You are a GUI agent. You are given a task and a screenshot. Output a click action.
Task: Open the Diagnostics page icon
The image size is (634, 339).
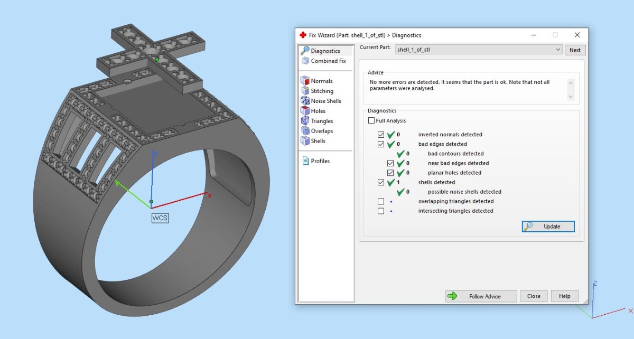[x=304, y=51]
